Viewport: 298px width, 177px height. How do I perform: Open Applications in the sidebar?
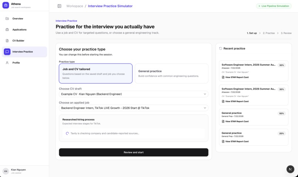[x=24, y=29]
